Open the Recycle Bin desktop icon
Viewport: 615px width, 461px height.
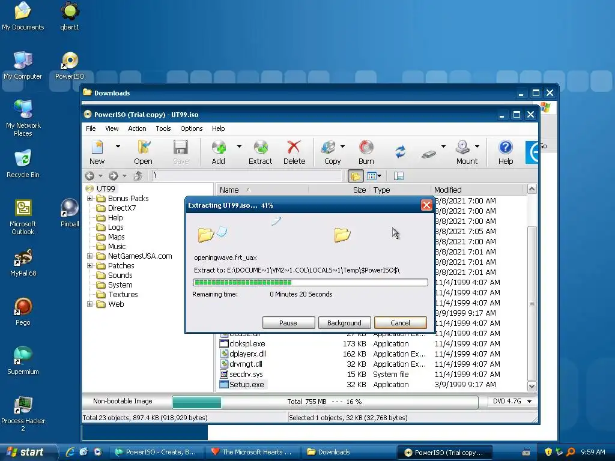(23, 164)
